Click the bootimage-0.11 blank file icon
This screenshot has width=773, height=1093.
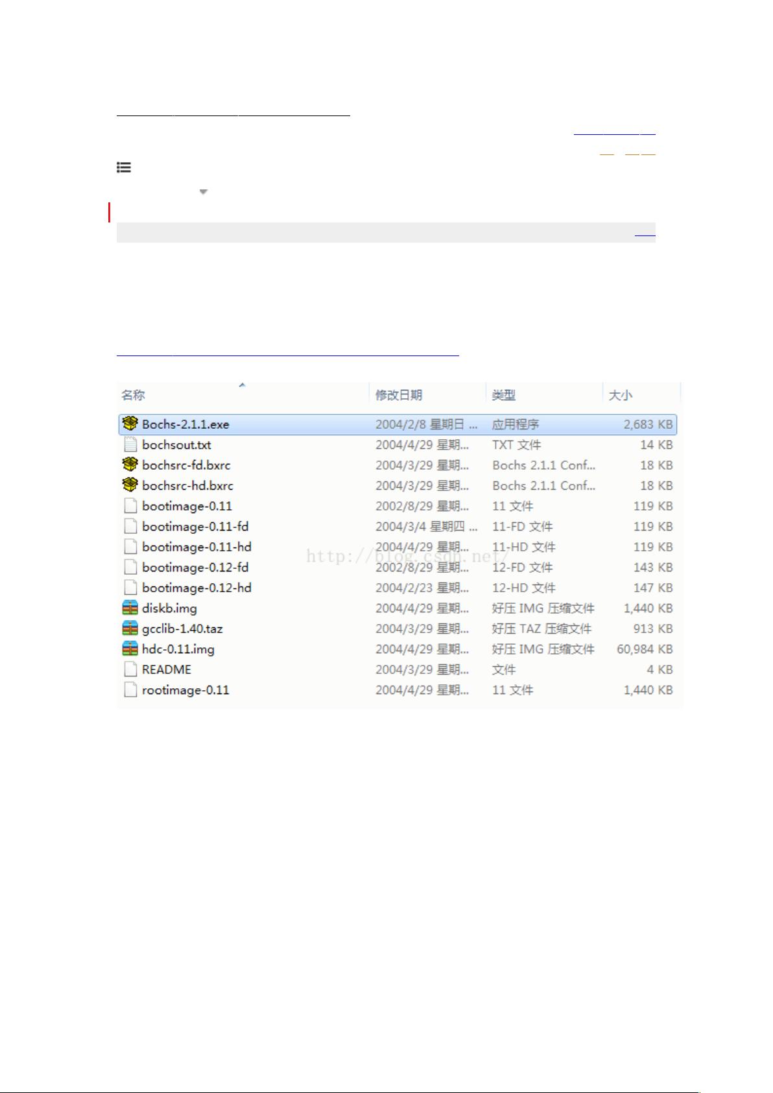130,506
